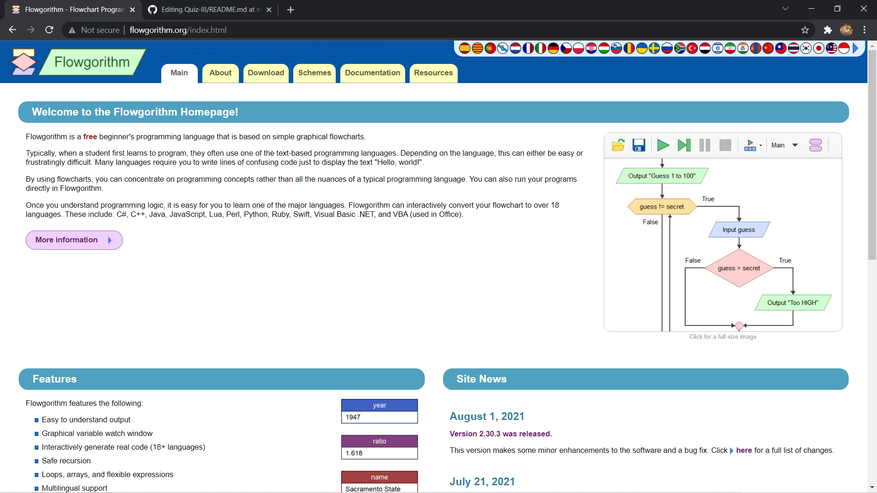Follow the 'here' link for changes
Viewport: 877px width, 493px height.
744,451
